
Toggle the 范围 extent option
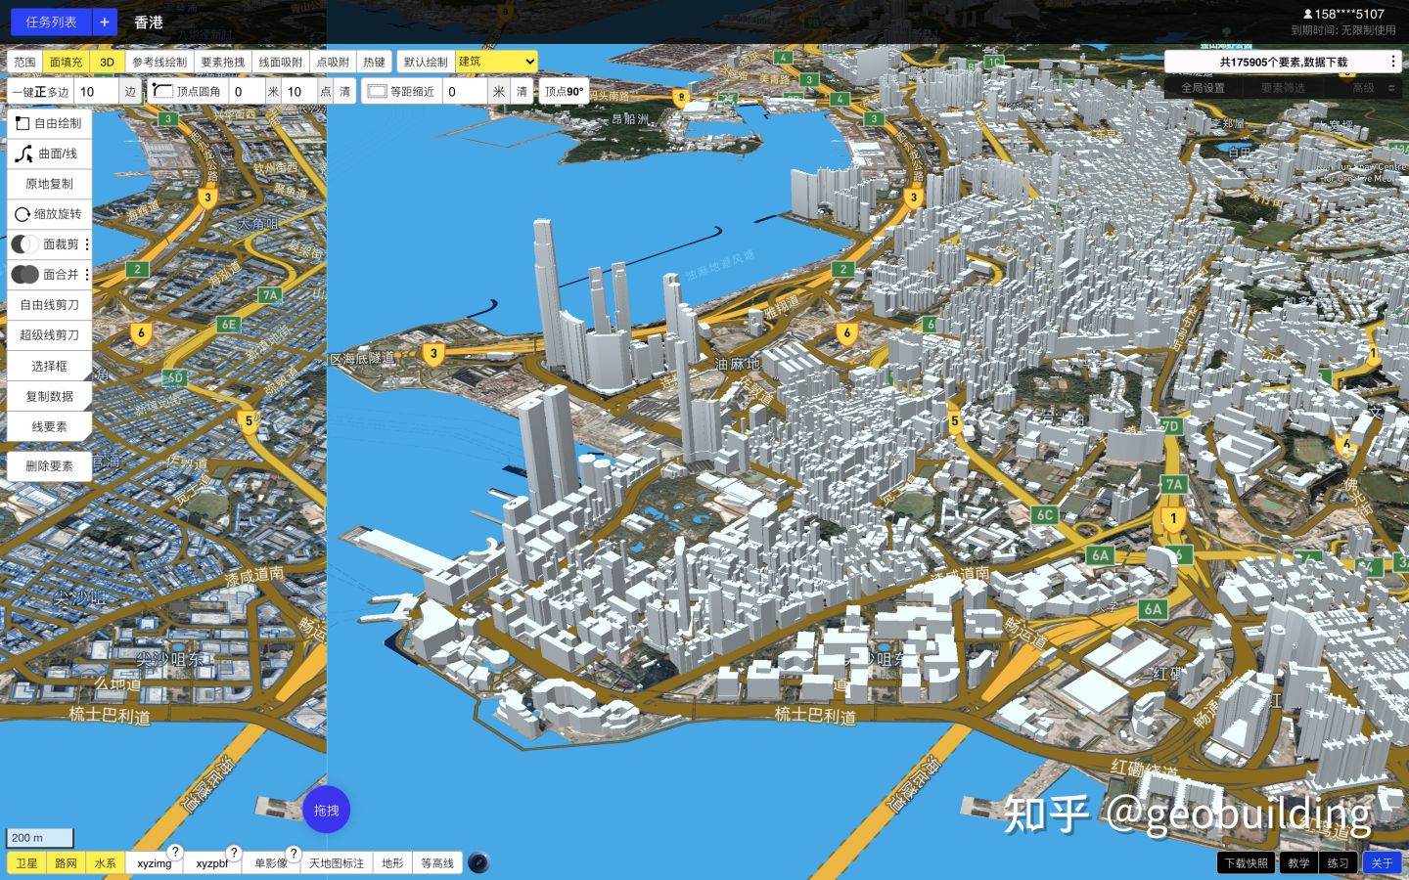coord(24,62)
